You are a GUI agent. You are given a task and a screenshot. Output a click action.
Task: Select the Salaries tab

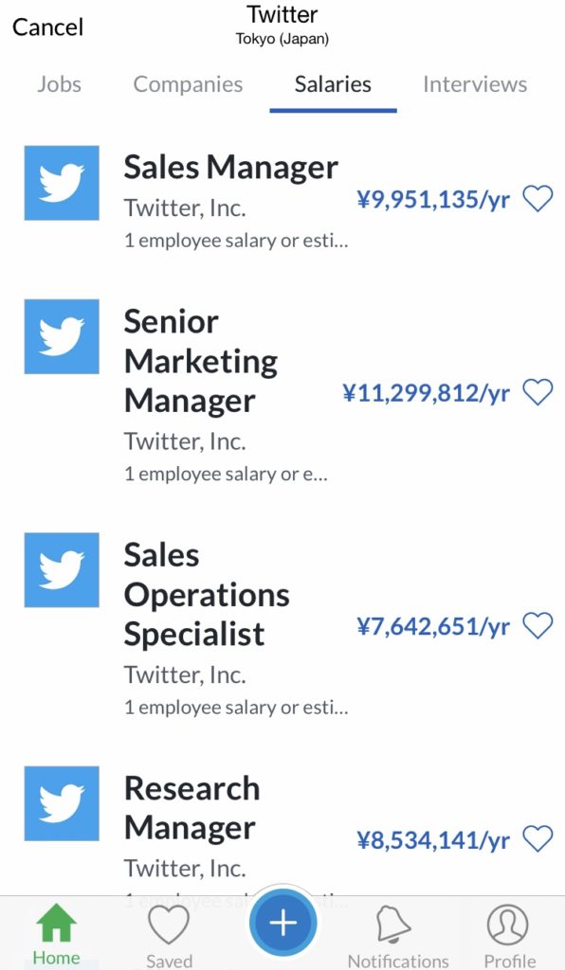click(x=333, y=84)
